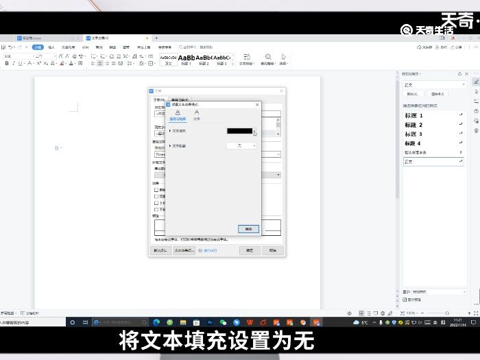Click the zoom in plus icon in the status bar
480x360 pixels.
pyautogui.click(x=469, y=313)
